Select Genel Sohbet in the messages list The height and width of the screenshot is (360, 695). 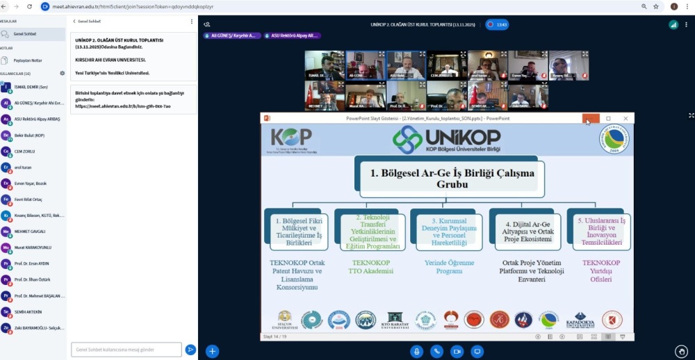(32, 33)
